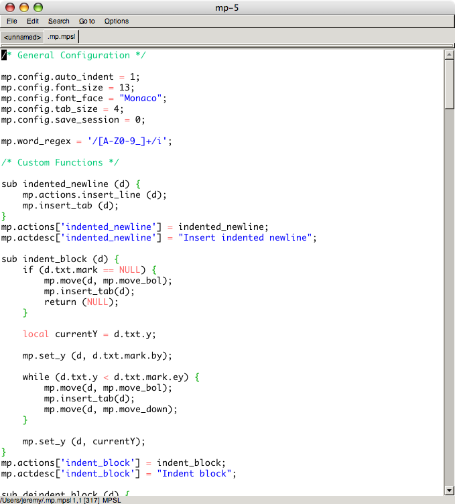Minimize the window with yellow button

point(24,7)
